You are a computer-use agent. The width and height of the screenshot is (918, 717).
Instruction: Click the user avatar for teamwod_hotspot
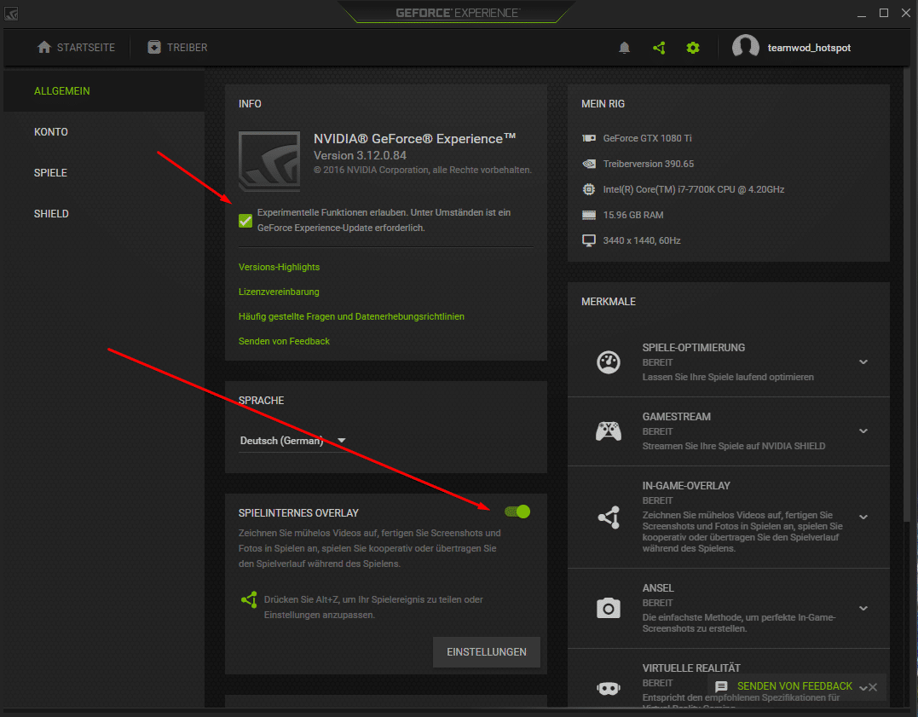(x=745, y=46)
